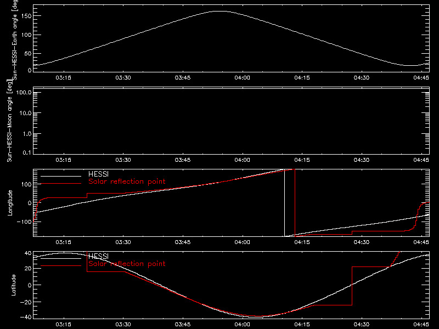Select 04:30 label under Longitude plot
Screen dimensions: 439x329
(x=362, y=242)
